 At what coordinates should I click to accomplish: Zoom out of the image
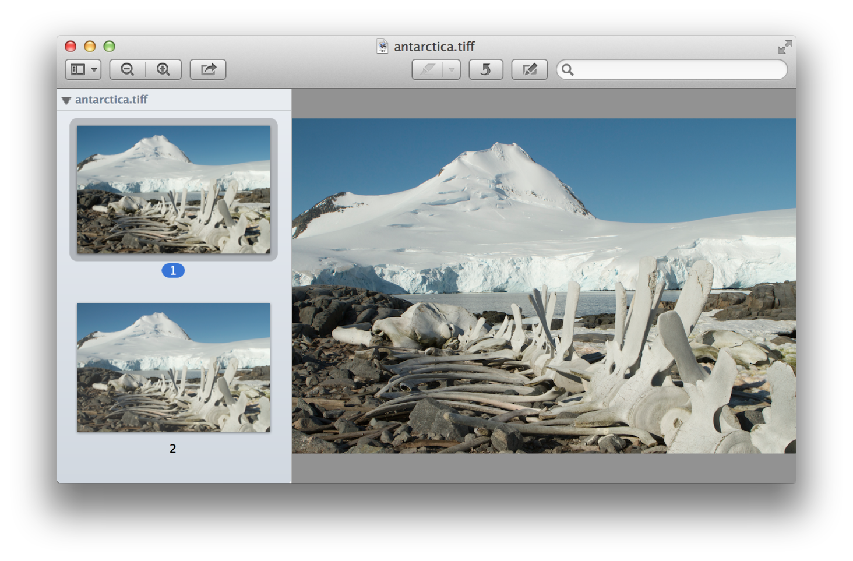click(128, 70)
